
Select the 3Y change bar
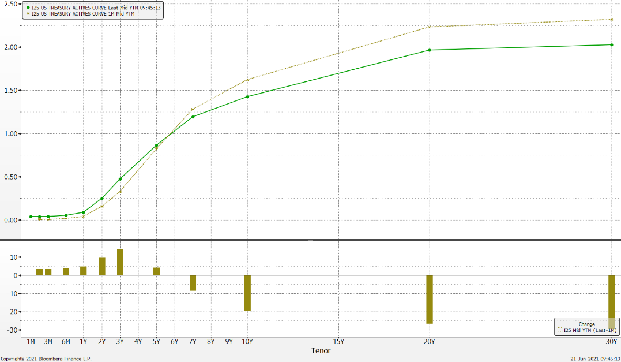click(120, 262)
